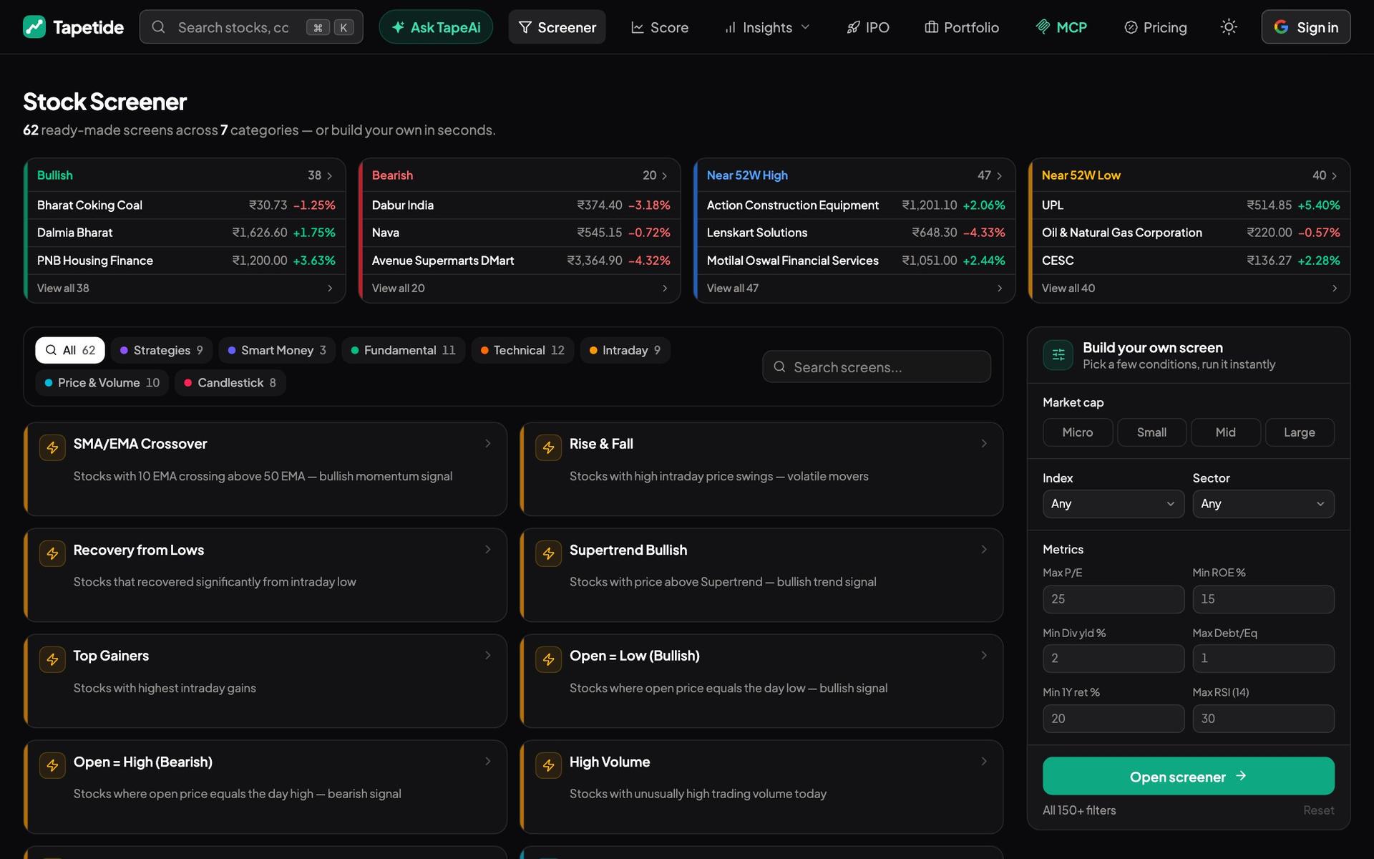Screen dimensions: 1374x859
Task: Toggle the Mid market cap option
Action: tap(1225, 432)
